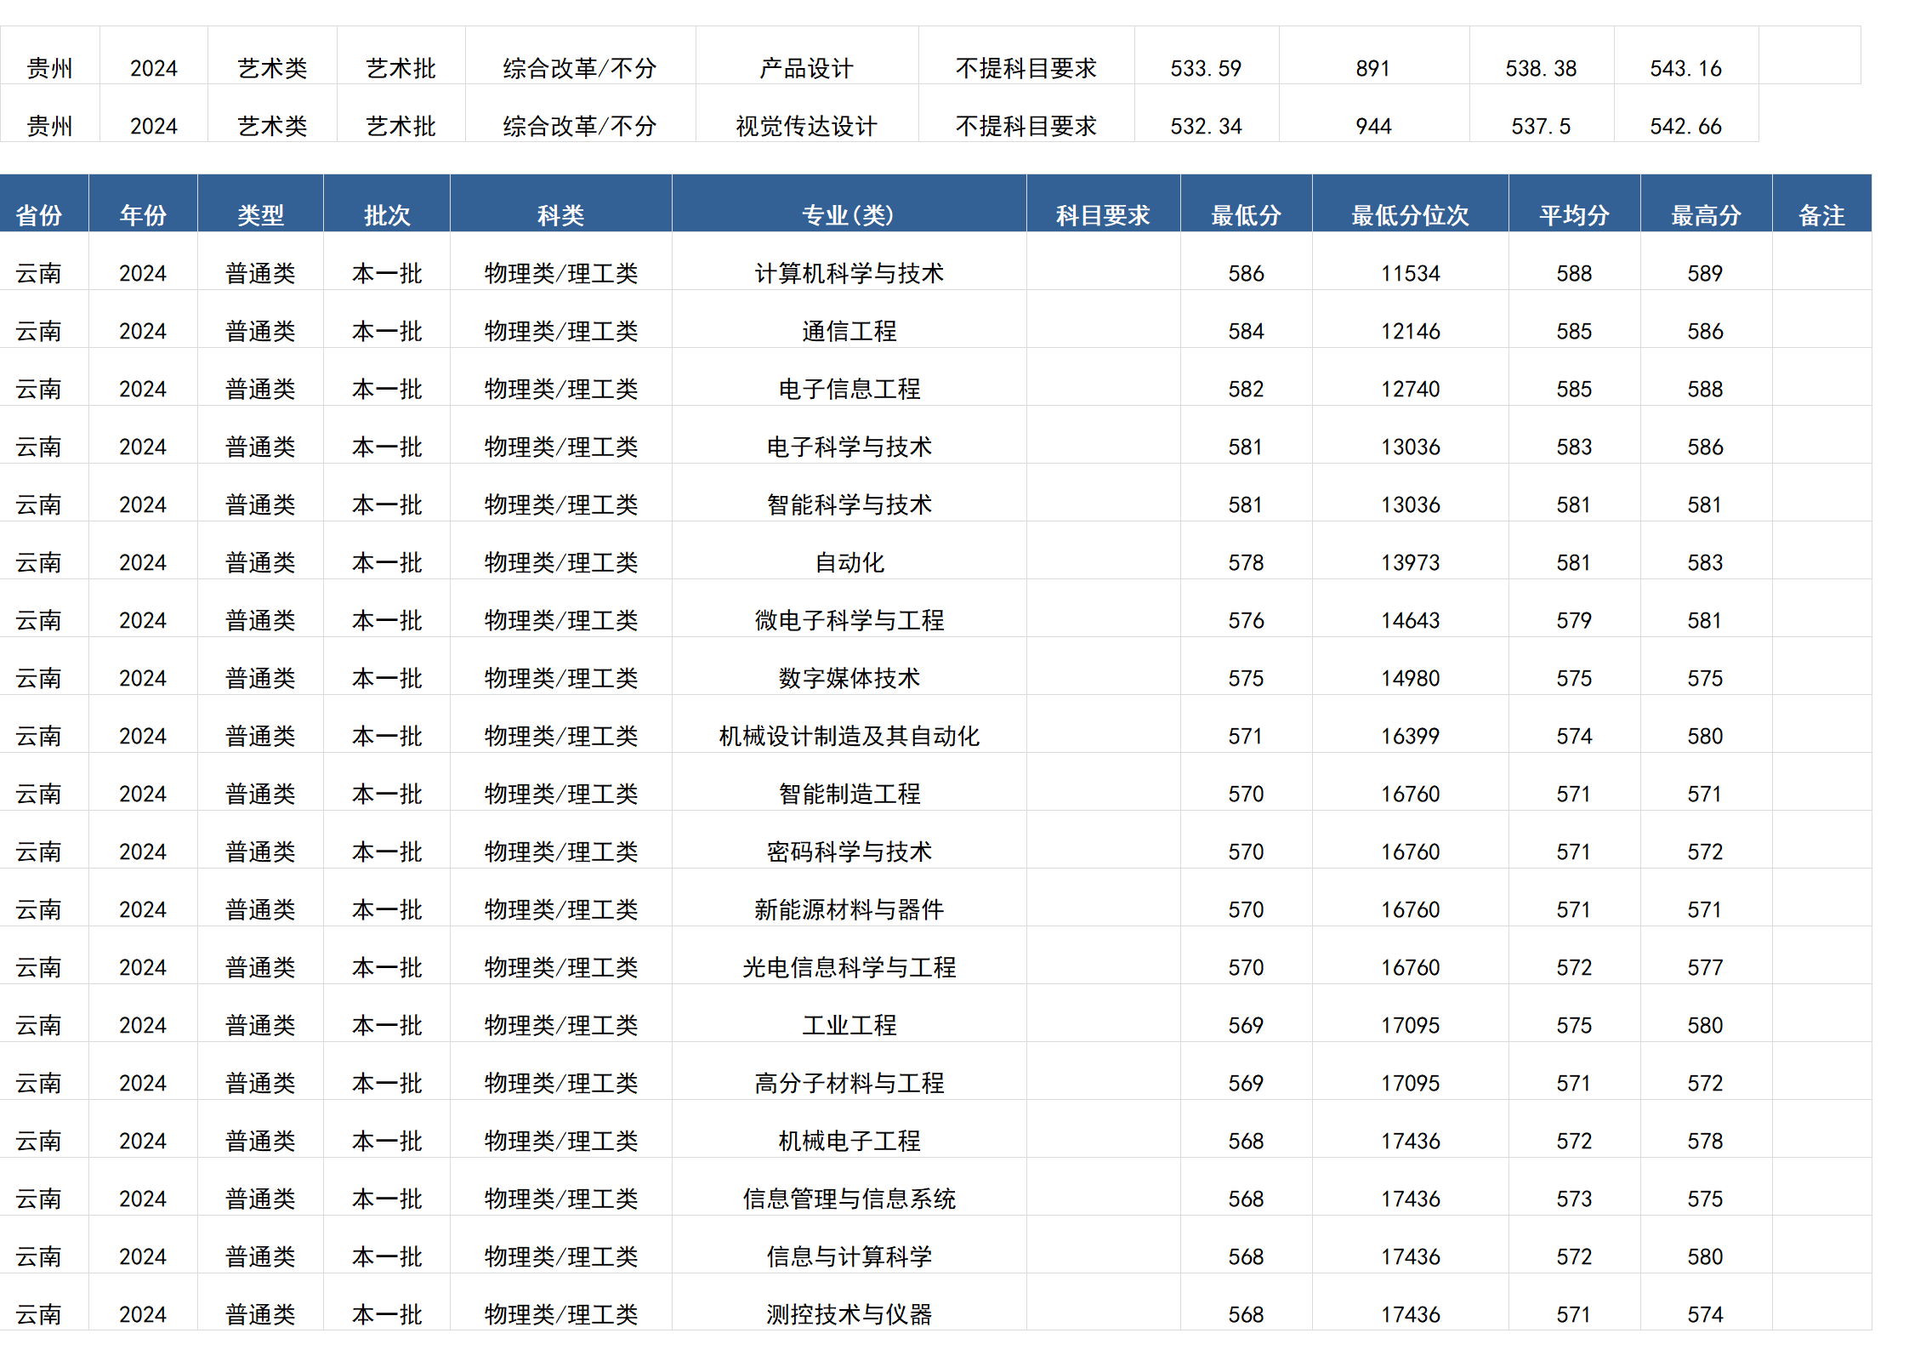Select the 科目要求 column header

pos(1102,215)
